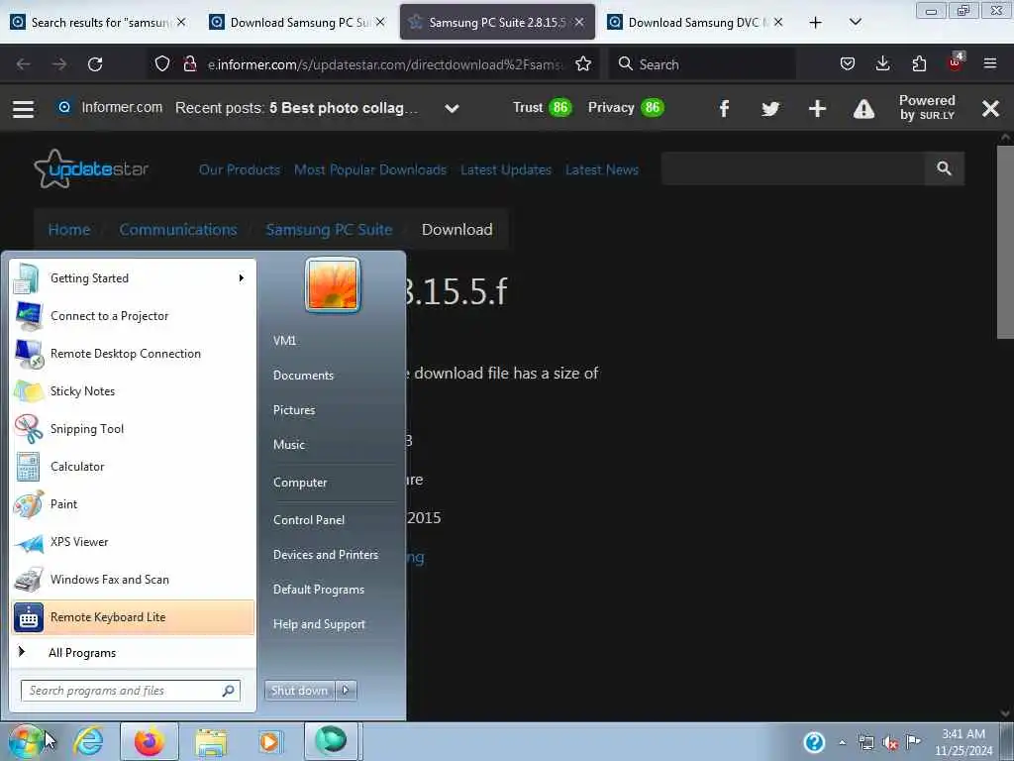
Task: Bookmark this page with the star icon
Action: pos(583,64)
